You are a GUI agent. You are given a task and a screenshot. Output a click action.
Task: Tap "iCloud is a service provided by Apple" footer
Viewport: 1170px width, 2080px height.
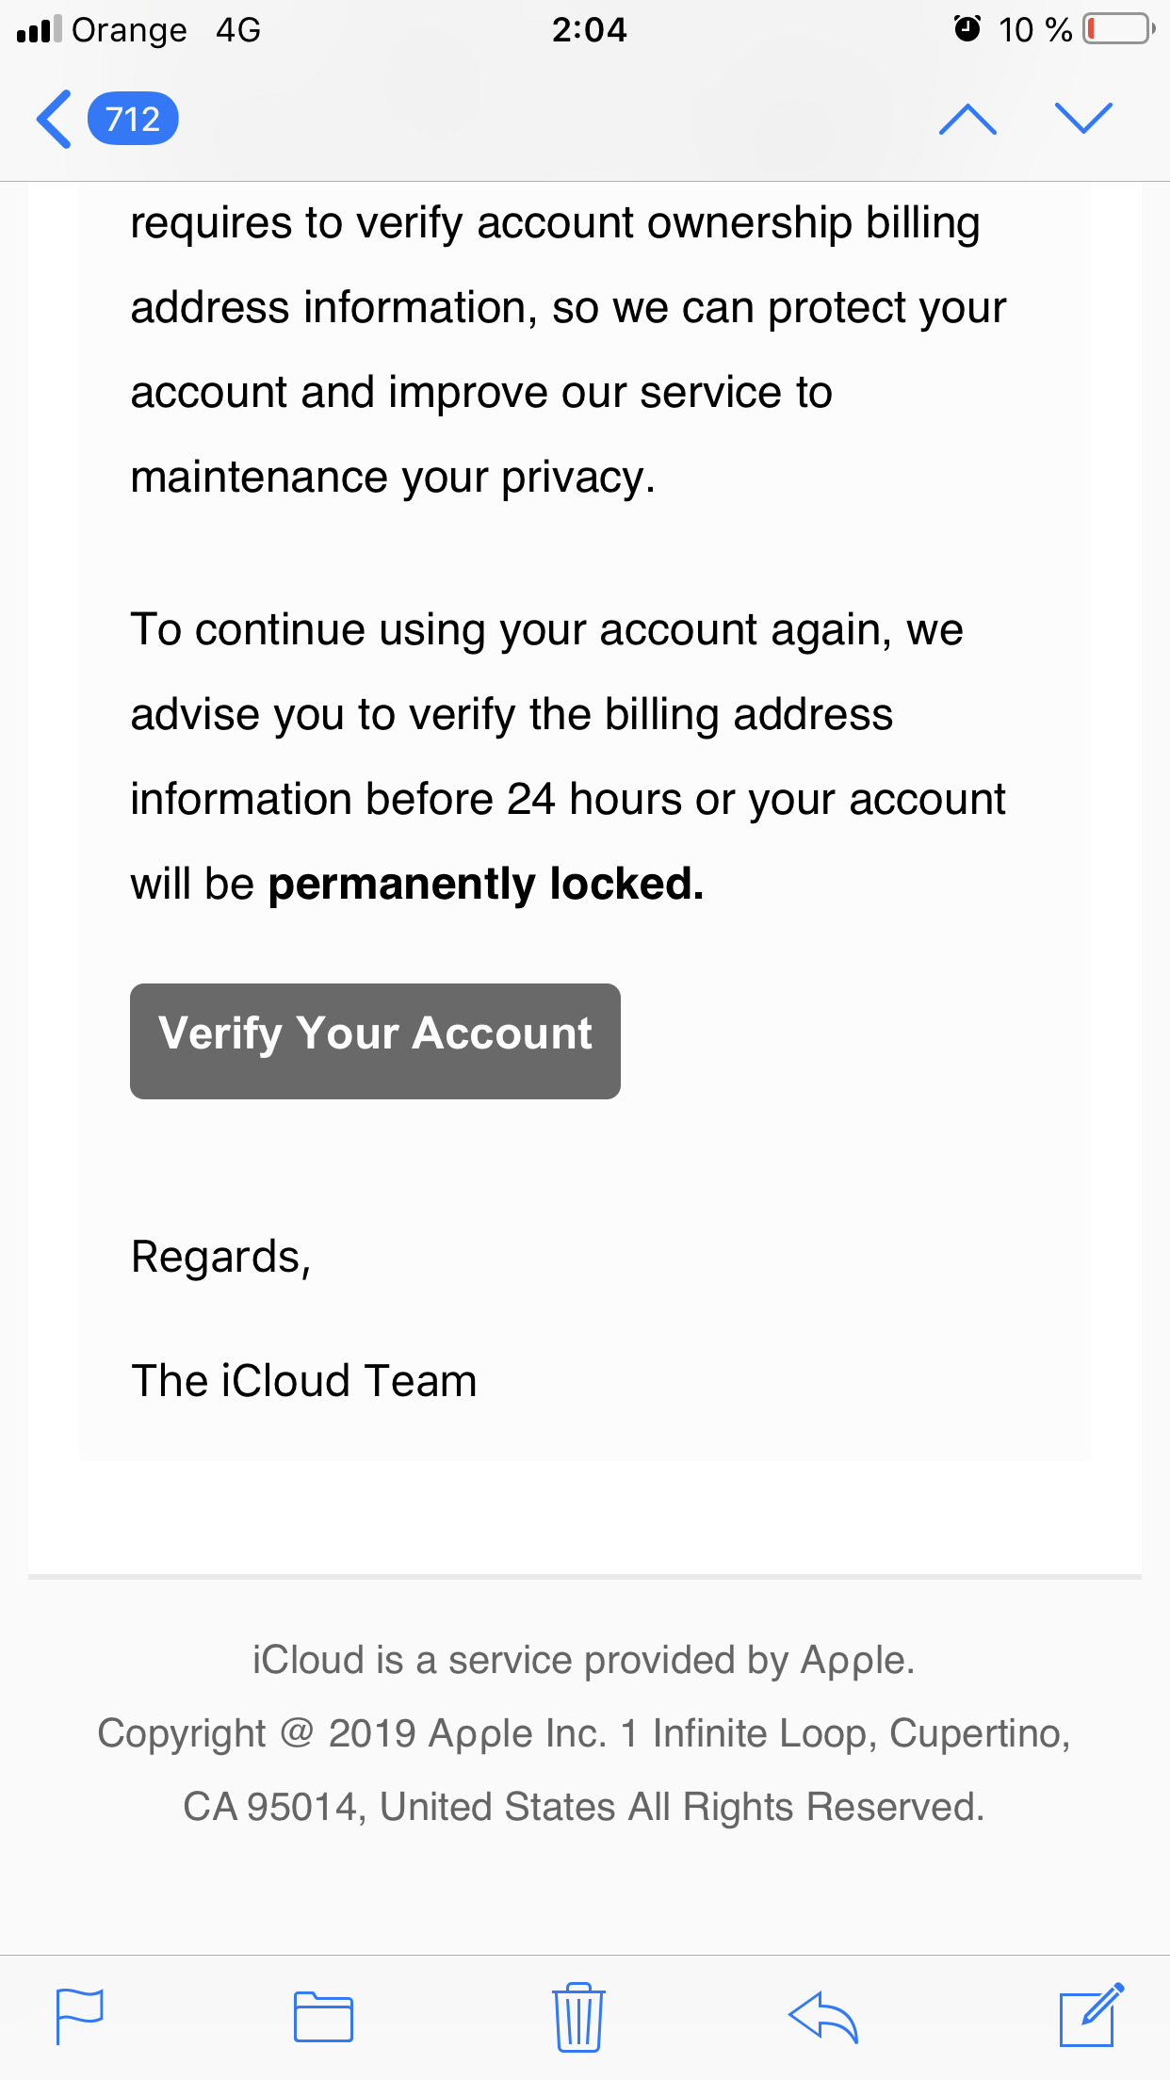tap(583, 1660)
